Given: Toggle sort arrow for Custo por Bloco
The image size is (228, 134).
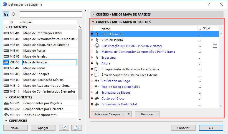Looking at the screenshot, I should [x=200, y=98].
